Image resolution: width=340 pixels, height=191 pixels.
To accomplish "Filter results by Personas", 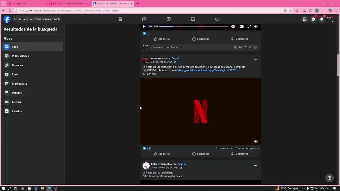I will (x=33, y=65).
